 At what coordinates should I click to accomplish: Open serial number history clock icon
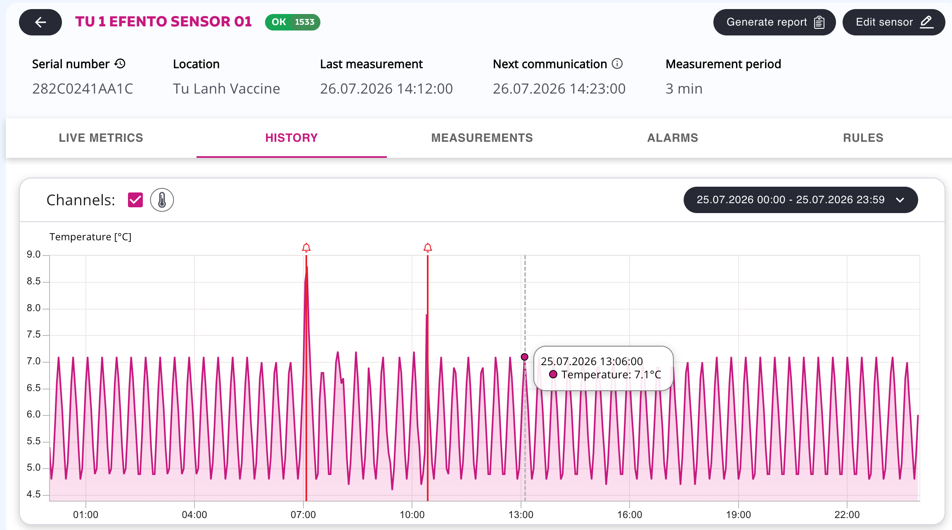point(120,64)
